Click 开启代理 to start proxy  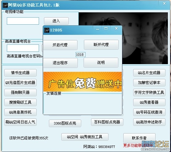pos(60,45)
